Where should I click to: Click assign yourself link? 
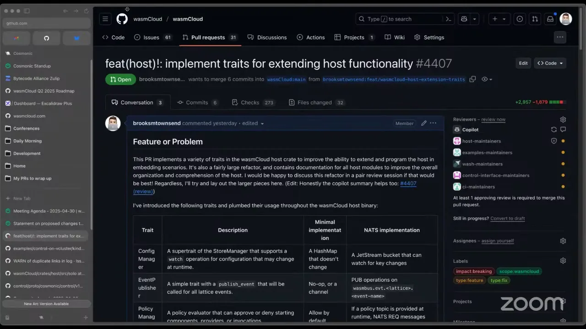point(498,241)
